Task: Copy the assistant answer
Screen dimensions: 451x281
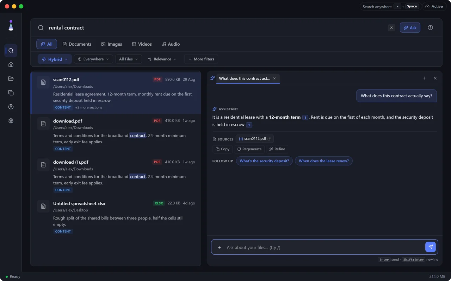Action: 222,149
